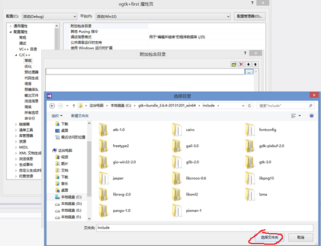Open the view options dropdown arrow

[300, 116]
